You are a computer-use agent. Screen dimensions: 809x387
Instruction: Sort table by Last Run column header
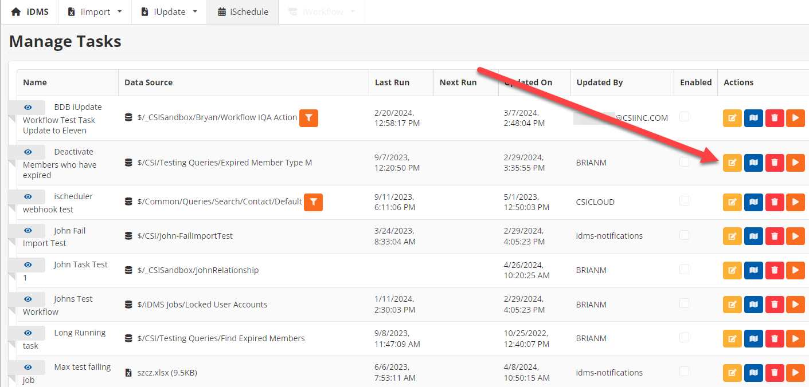point(392,82)
